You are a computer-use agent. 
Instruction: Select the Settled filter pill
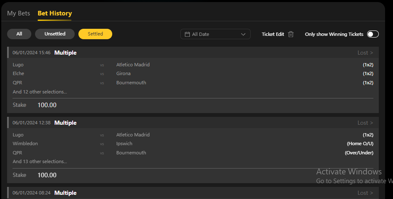pyautogui.click(x=95, y=34)
